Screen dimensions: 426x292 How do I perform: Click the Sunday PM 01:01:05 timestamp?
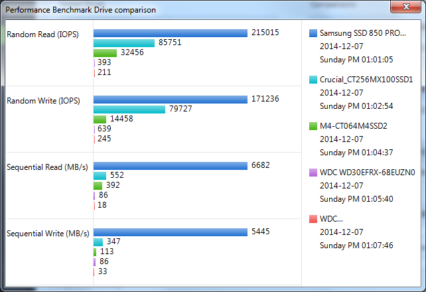tap(356, 60)
